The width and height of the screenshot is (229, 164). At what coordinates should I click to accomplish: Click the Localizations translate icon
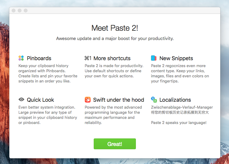click(154, 100)
